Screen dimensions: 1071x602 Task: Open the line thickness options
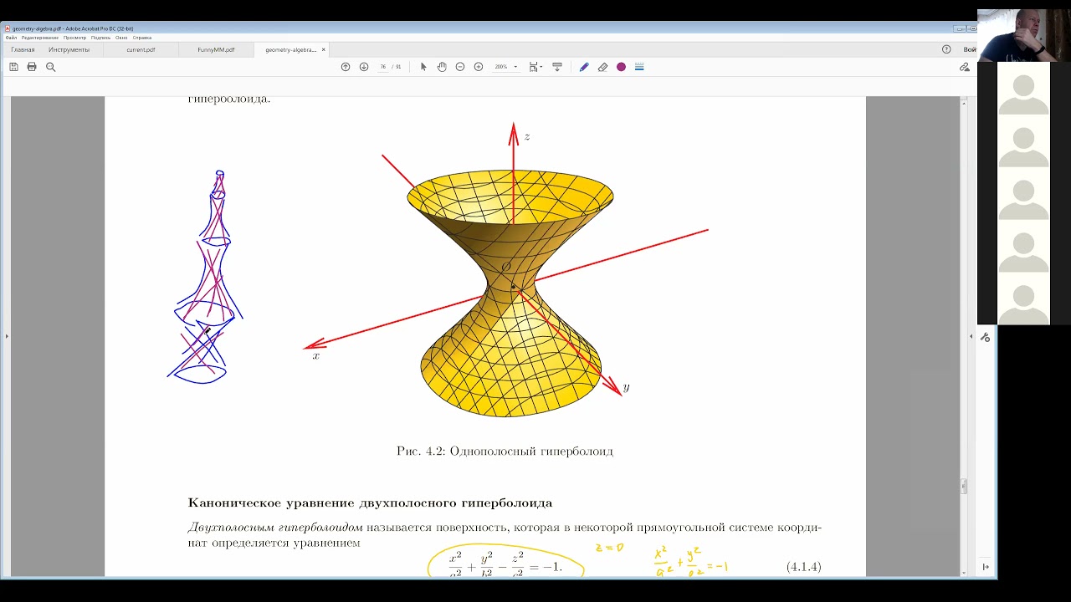pyautogui.click(x=639, y=67)
